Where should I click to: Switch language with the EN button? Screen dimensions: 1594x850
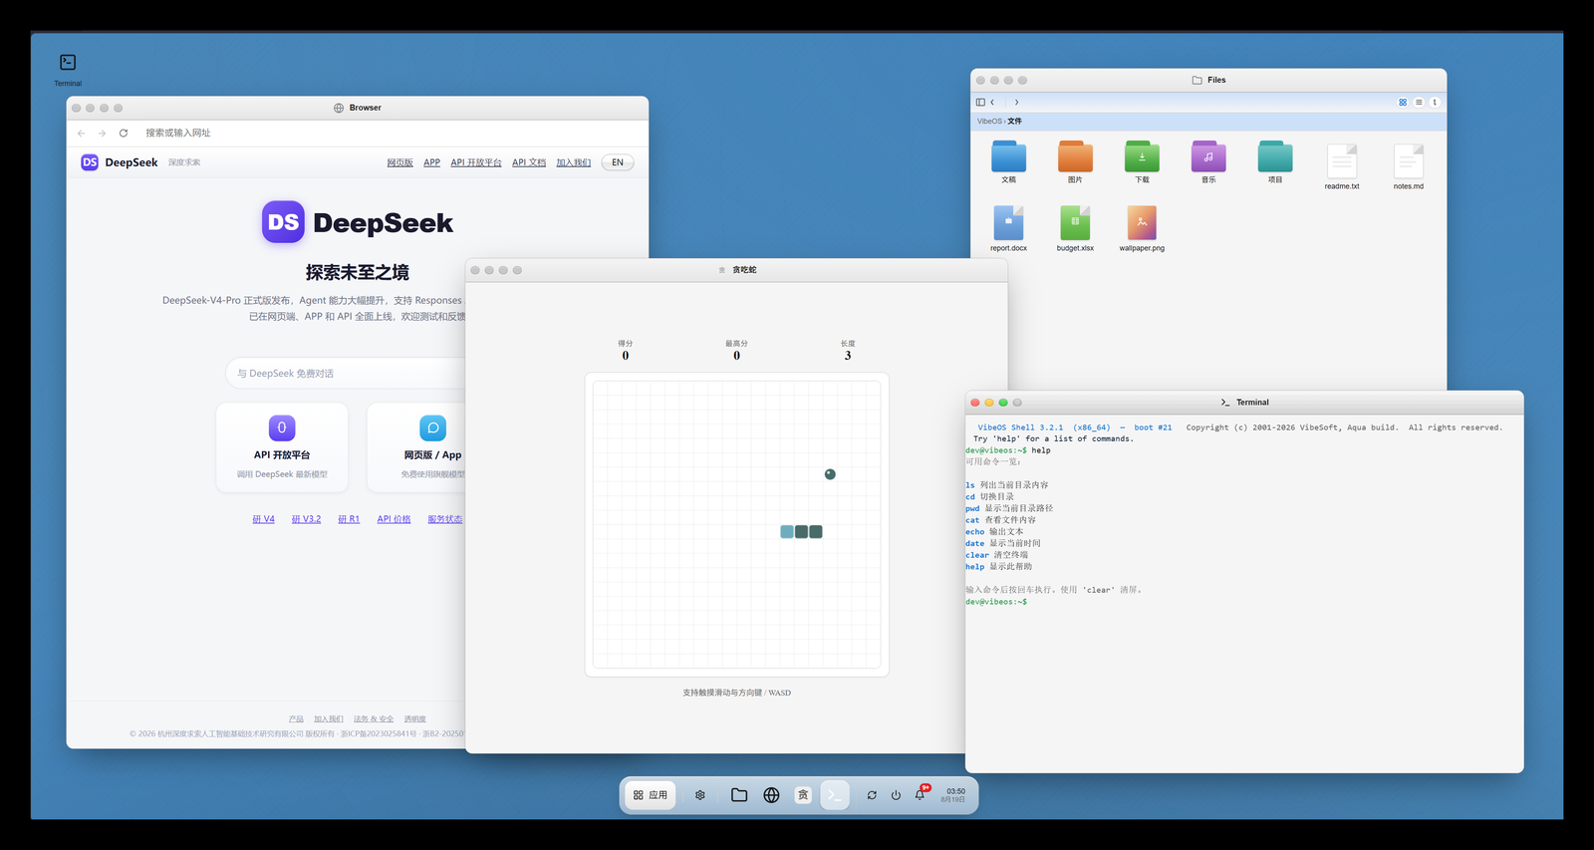tap(618, 162)
